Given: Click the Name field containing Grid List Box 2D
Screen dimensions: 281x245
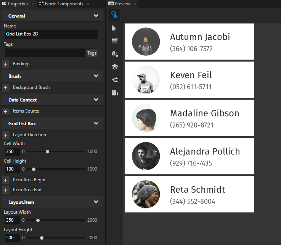Looking at the screenshot, I should (x=51, y=34).
